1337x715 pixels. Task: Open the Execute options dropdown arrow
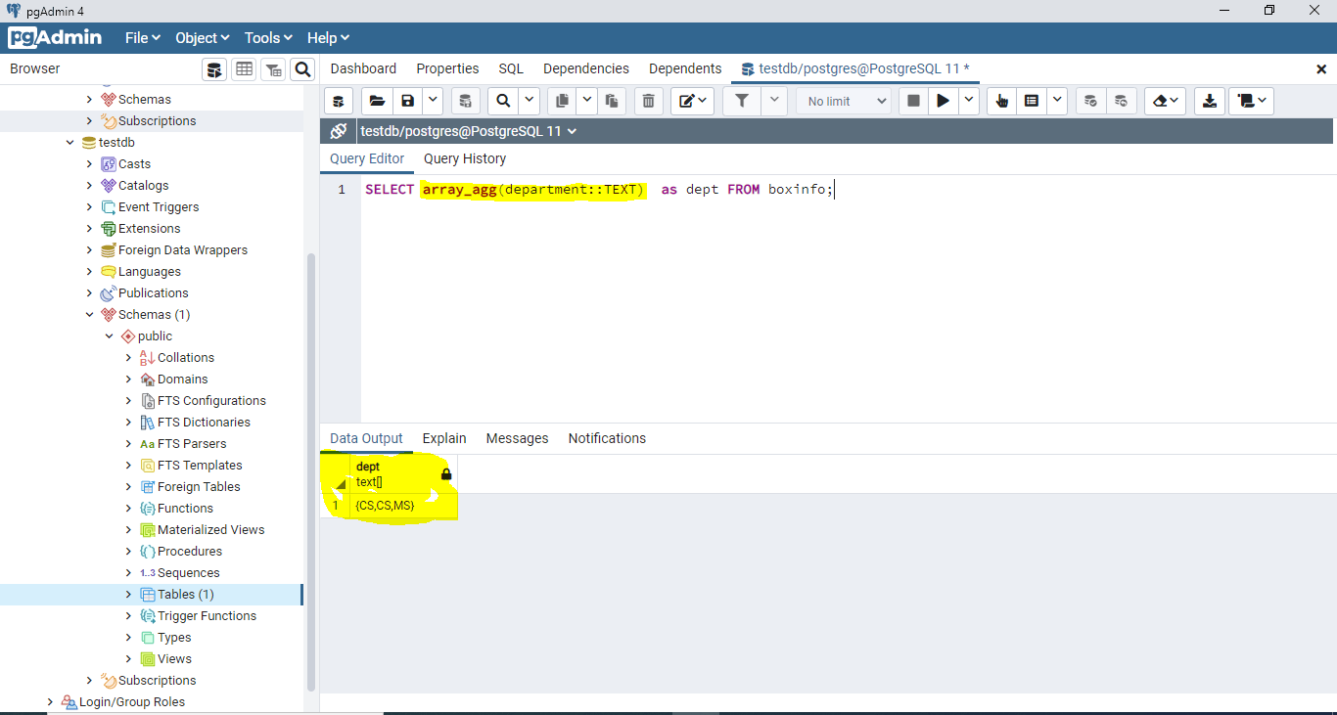click(x=969, y=101)
